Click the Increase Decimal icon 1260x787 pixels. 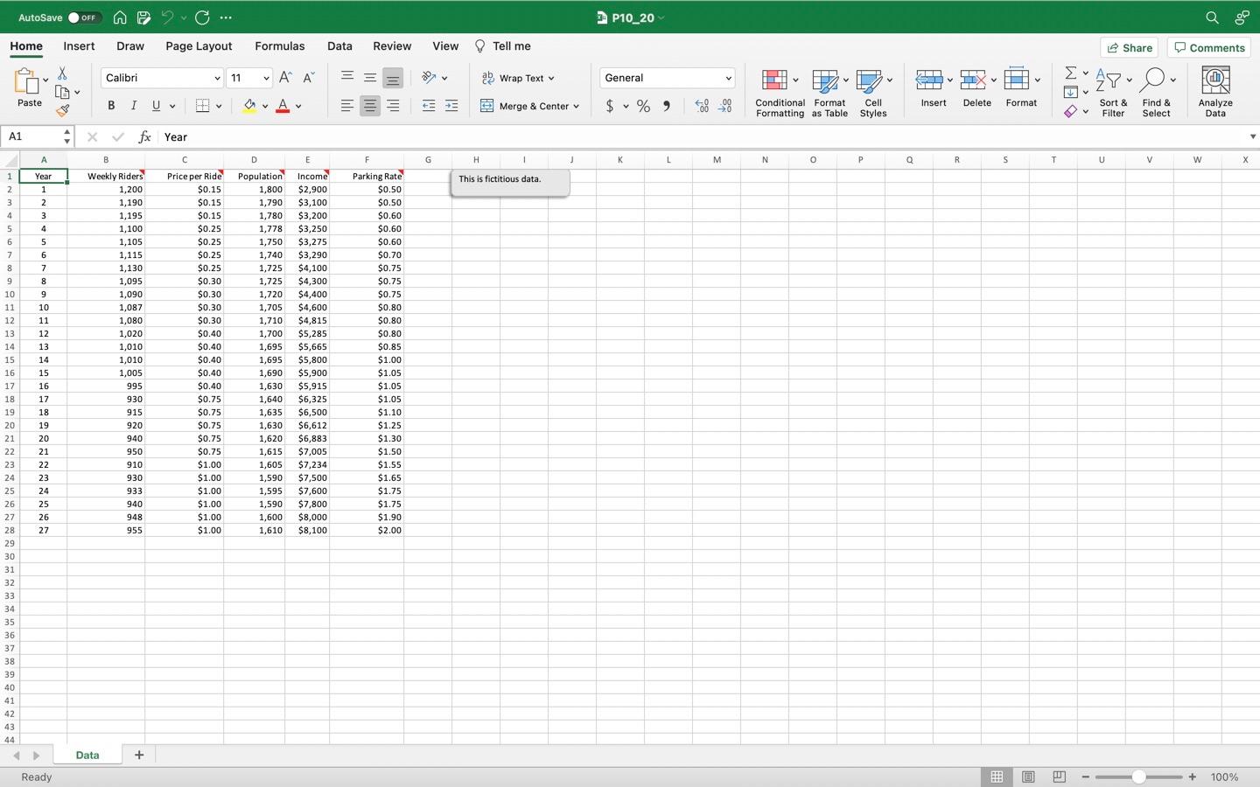click(702, 106)
